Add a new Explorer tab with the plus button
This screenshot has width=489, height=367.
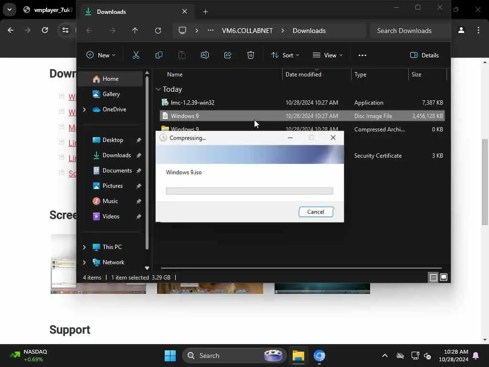click(x=205, y=12)
